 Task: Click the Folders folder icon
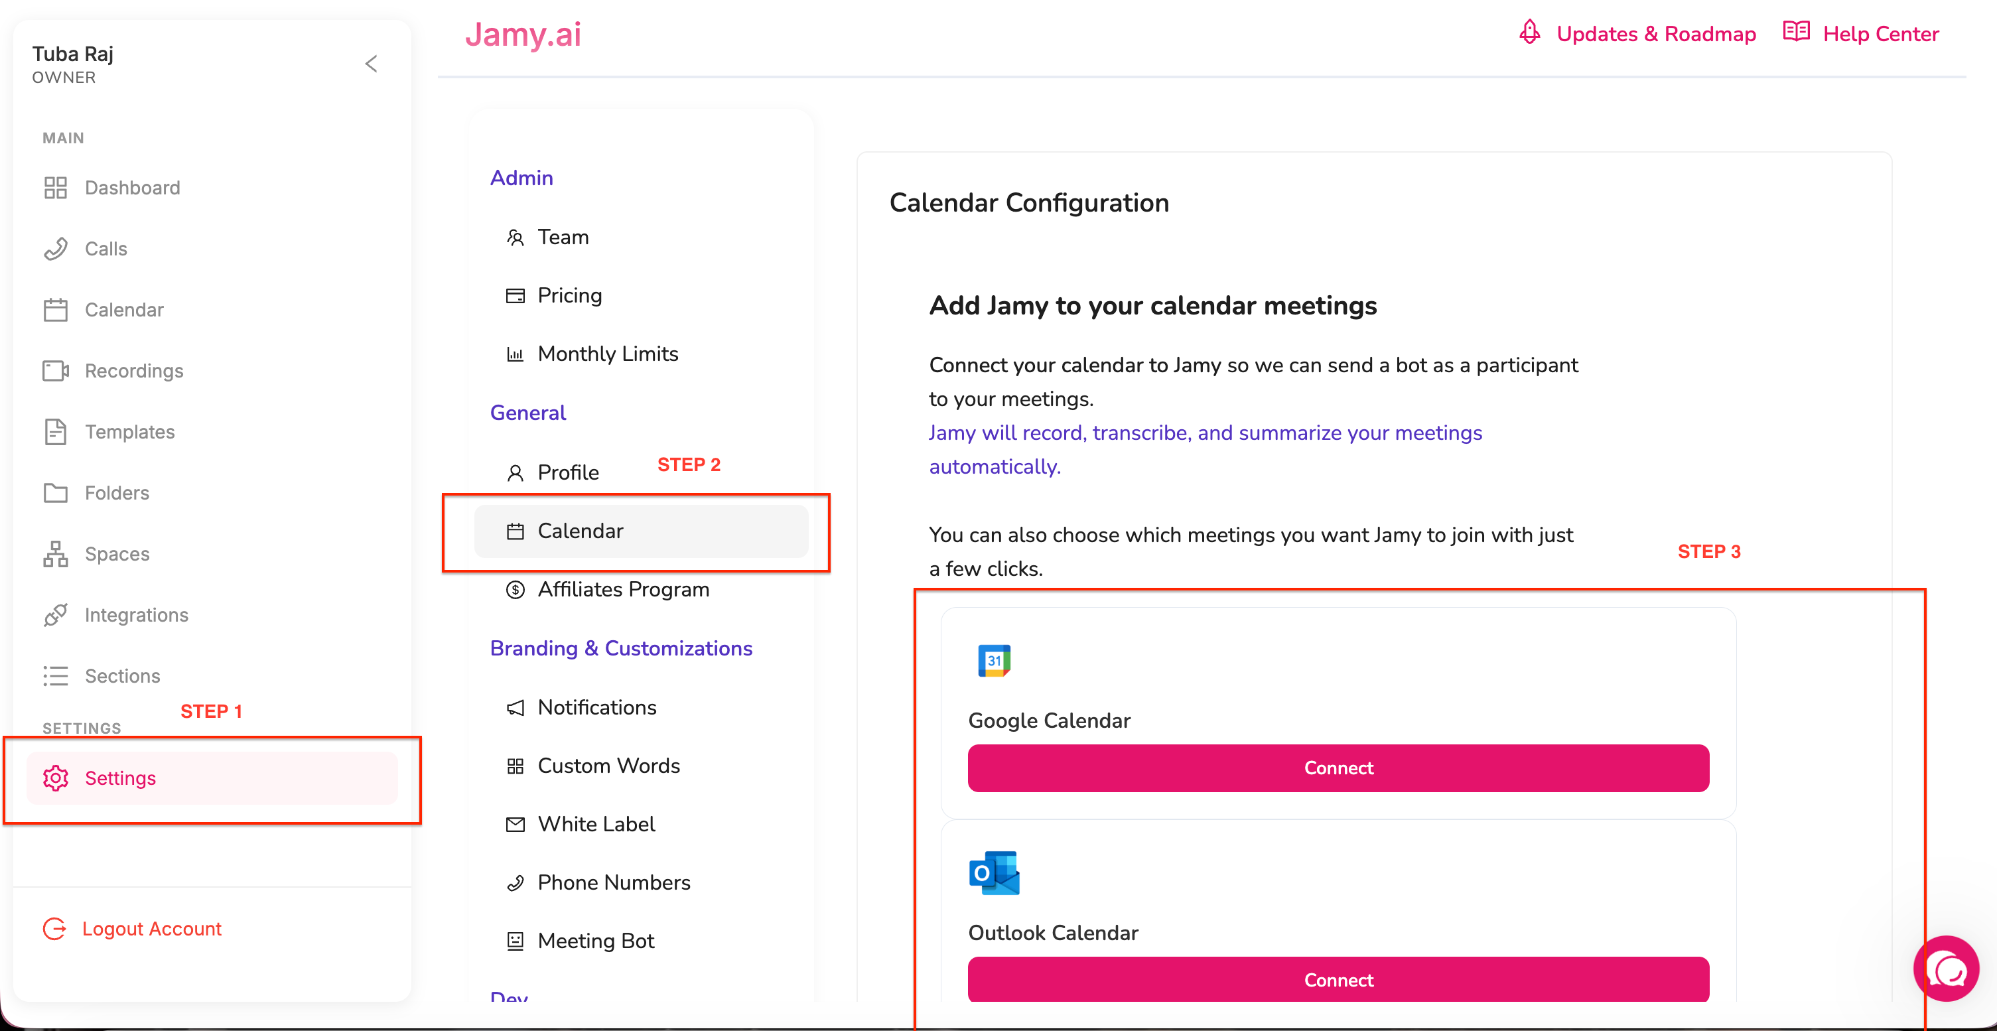click(x=55, y=493)
